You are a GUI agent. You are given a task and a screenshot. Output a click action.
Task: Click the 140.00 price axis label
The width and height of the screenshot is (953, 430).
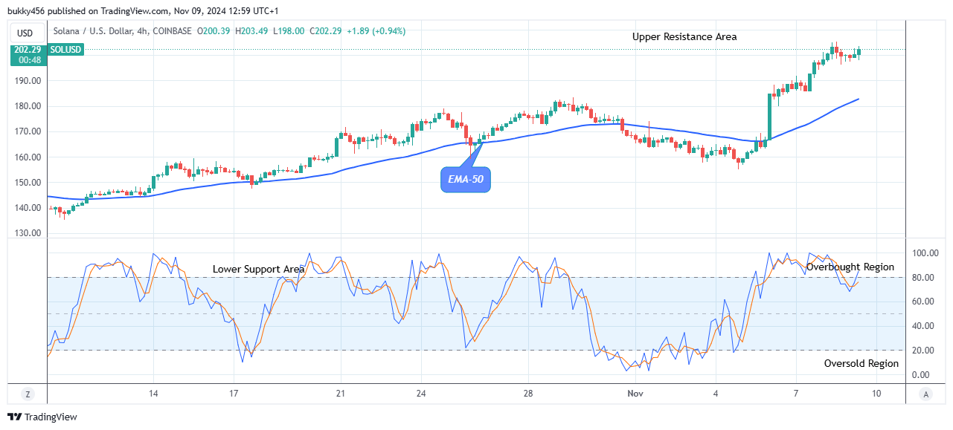[x=26, y=208]
